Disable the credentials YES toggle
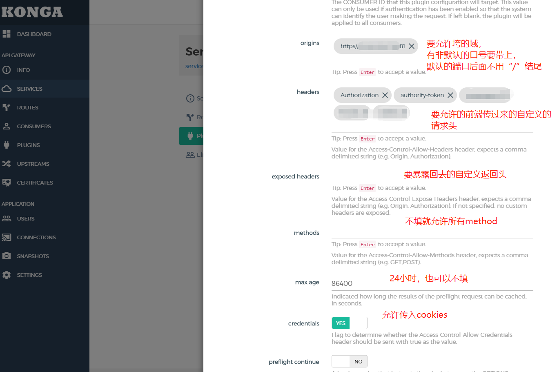557x372 pixels. (340, 323)
